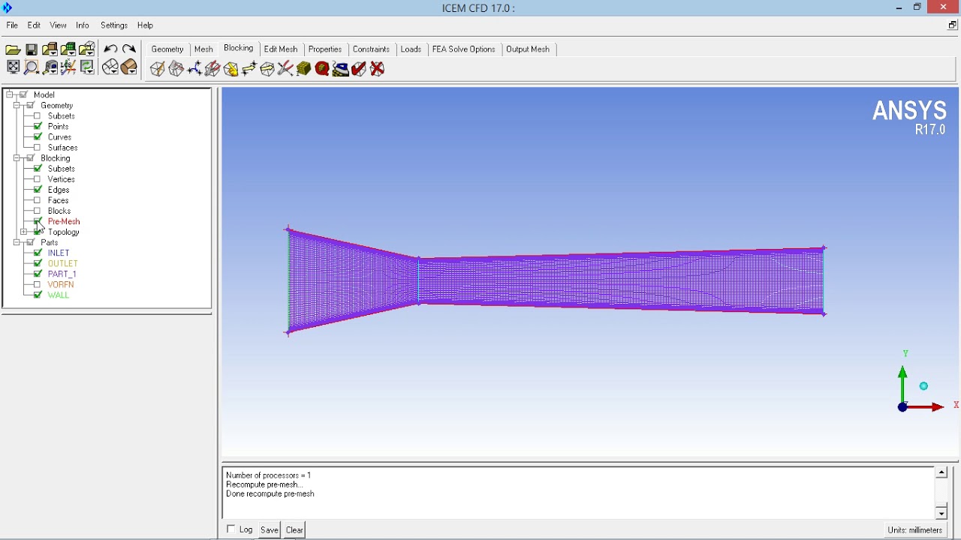Uncheck Curves visibility checkbox
The width and height of the screenshot is (961, 540).
click(x=38, y=137)
